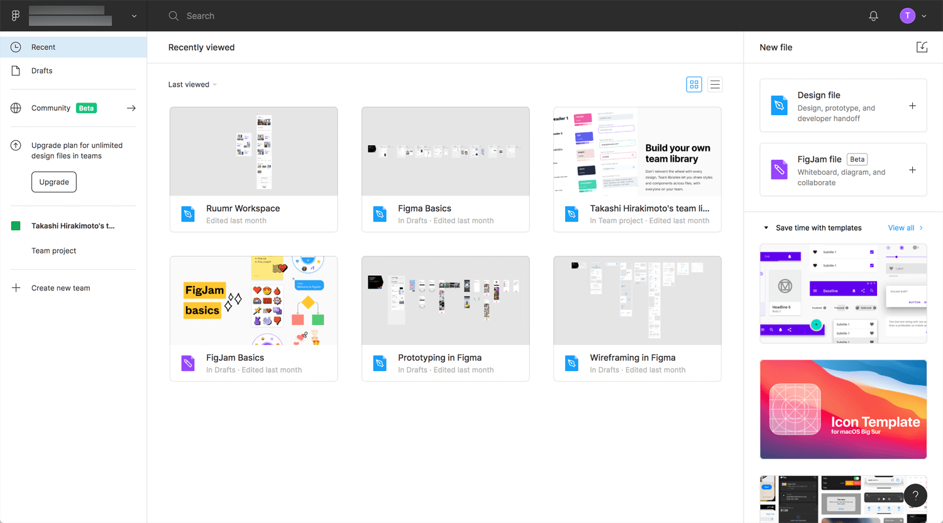This screenshot has width=943, height=523.
Task: Click the Upgrade button
Action: click(x=54, y=182)
